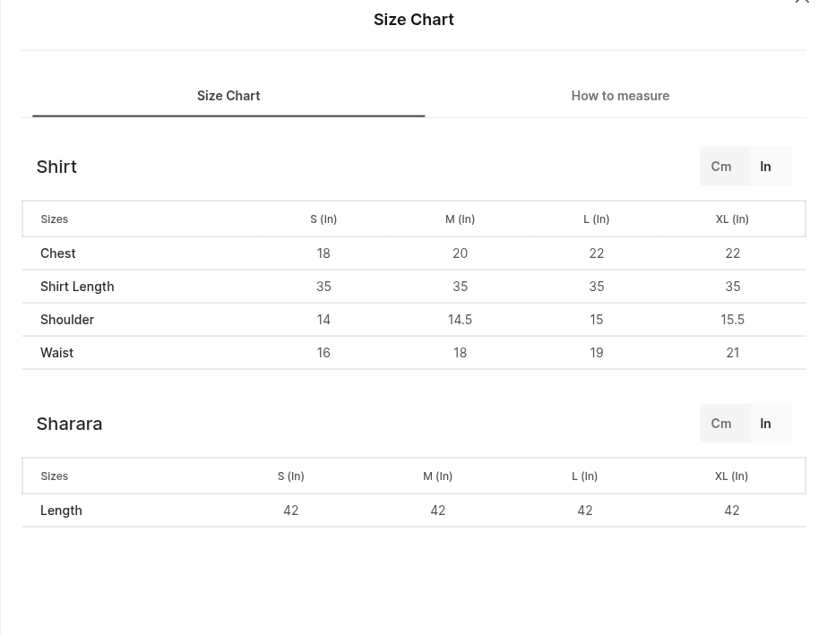Viewport: 818px width, 635px height.
Task: Switch to the How to measure tab
Action: 620,96
